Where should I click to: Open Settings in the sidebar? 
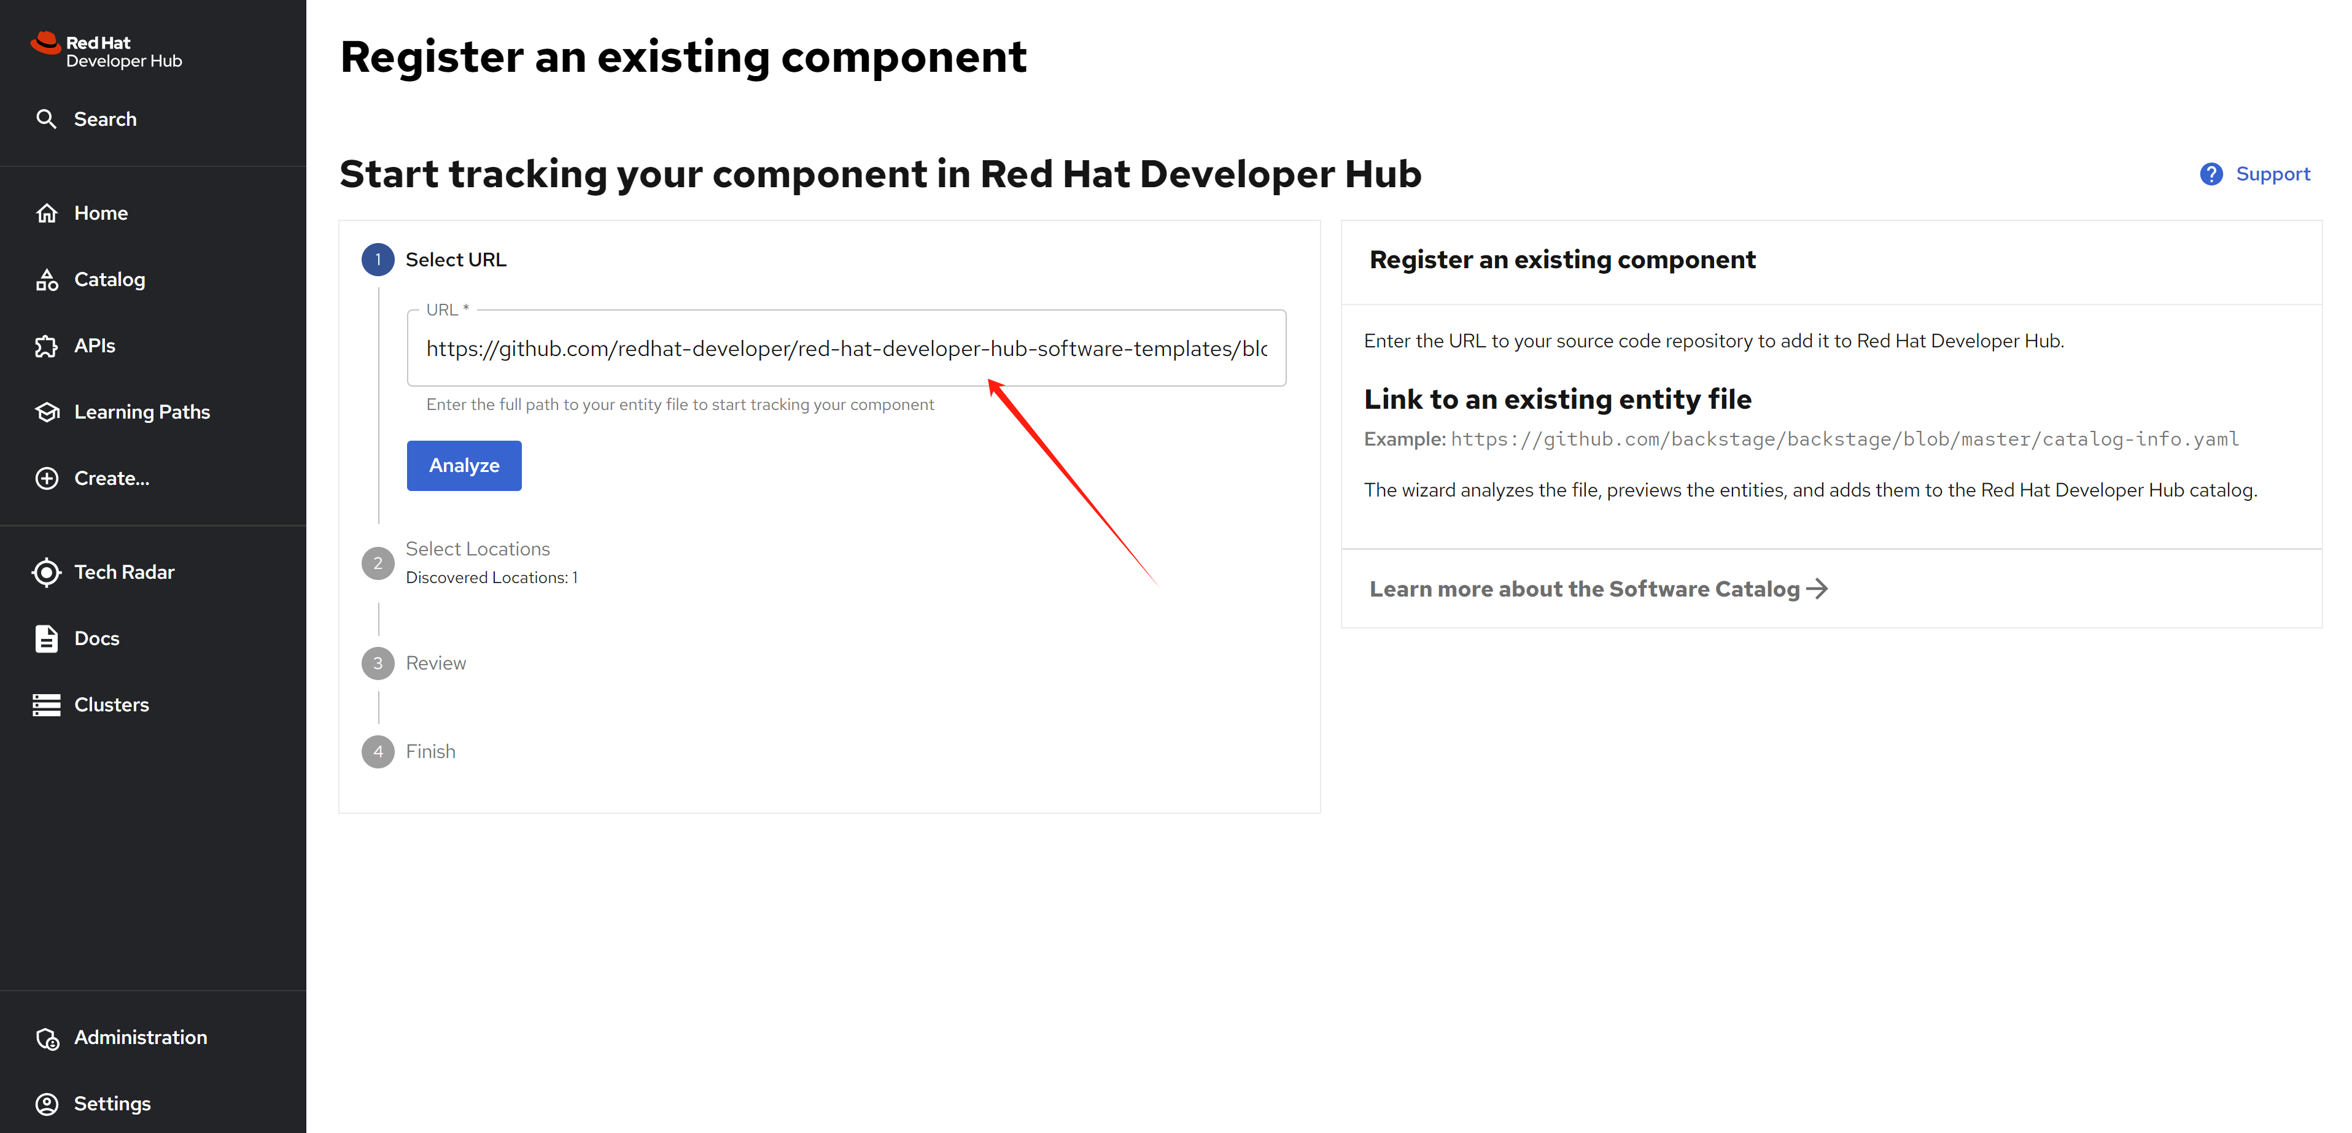point(111,1103)
